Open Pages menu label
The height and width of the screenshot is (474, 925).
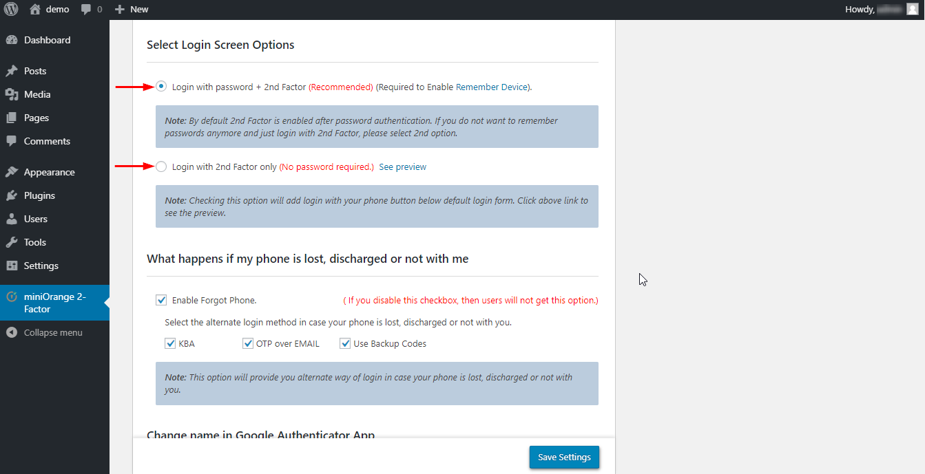click(x=37, y=118)
